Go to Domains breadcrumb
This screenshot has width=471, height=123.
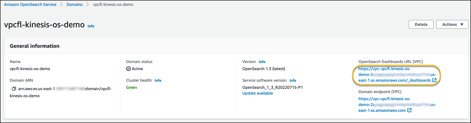click(x=74, y=5)
